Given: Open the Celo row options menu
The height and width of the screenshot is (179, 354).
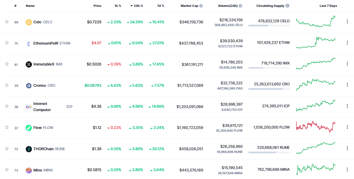Looking at the screenshot, I should coord(347,22).
